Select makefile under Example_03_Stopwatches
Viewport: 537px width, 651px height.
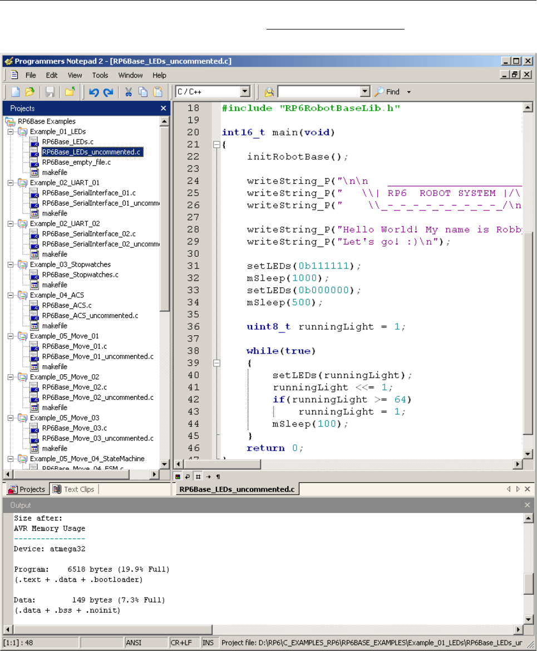(55, 285)
